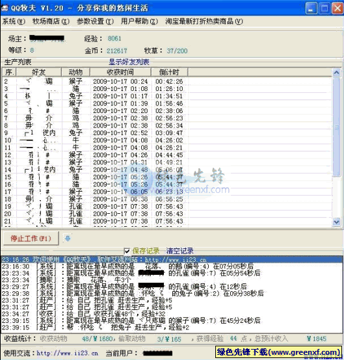
Task: Select highlighted log line 23:16:26 欢迎使用
Action: [172, 260]
